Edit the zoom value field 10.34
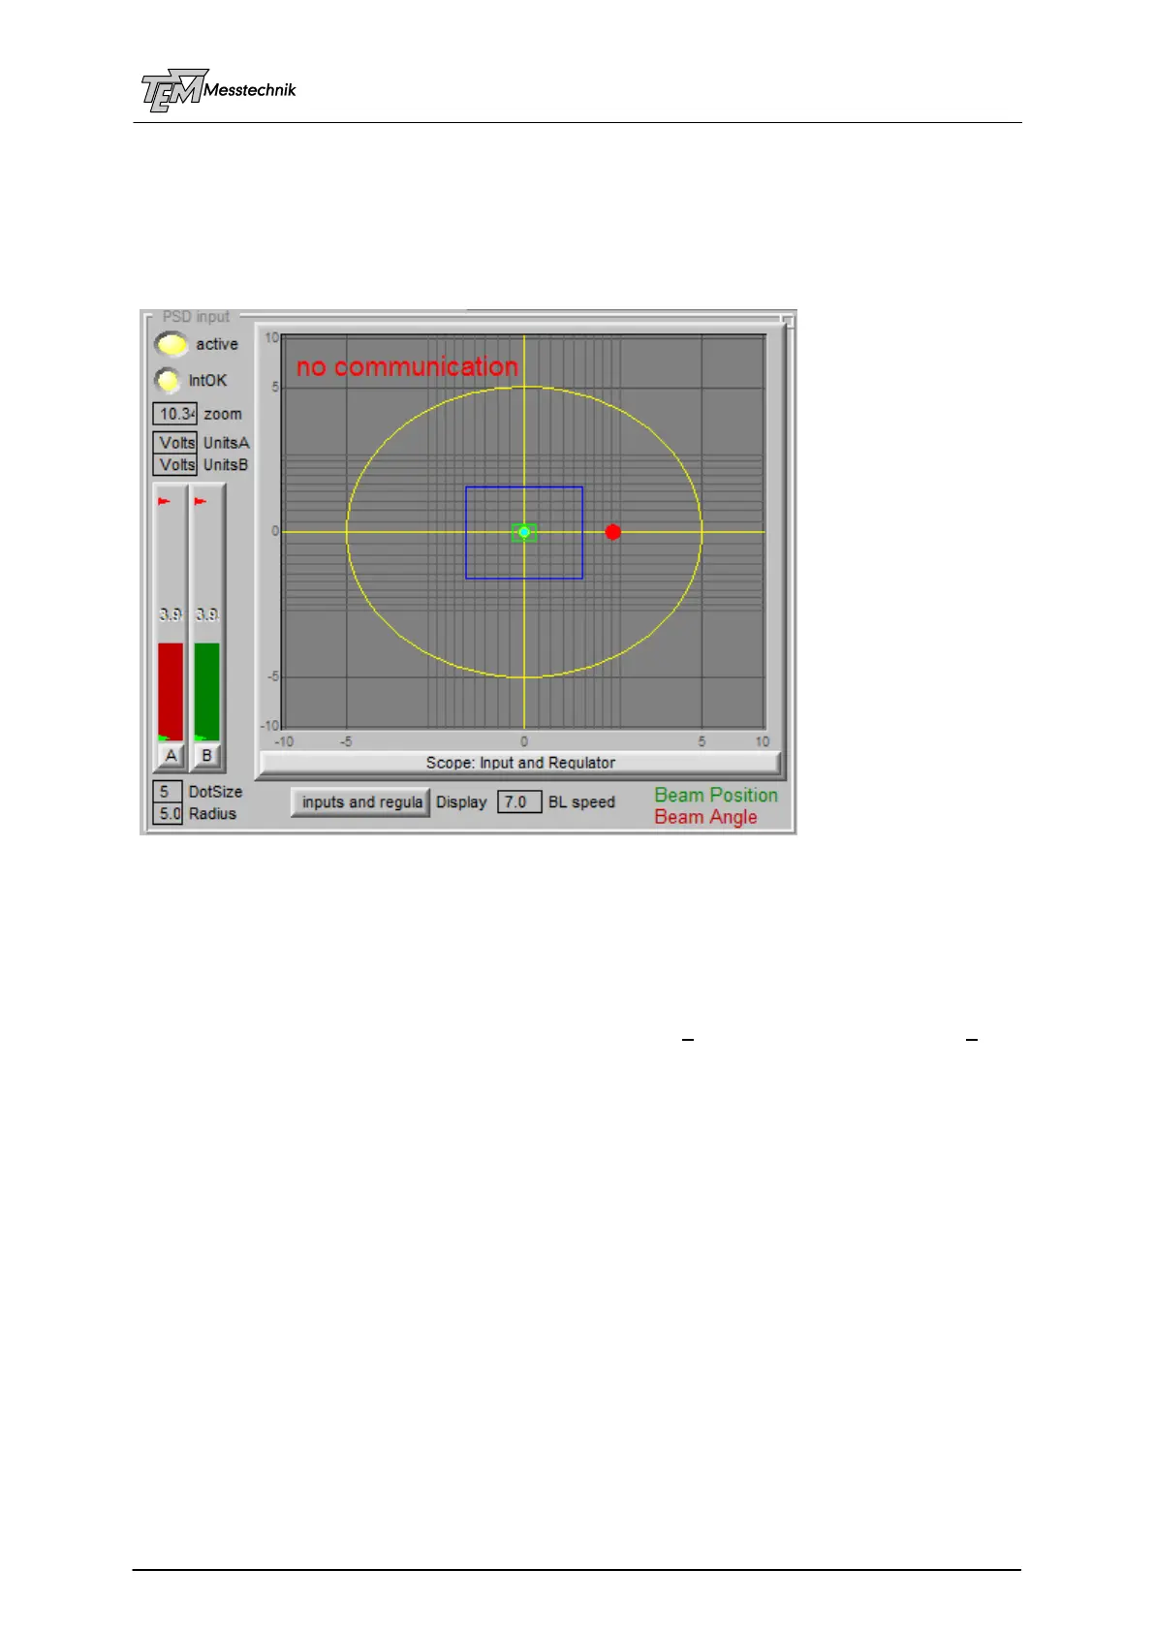The image size is (1154, 1632). (174, 414)
